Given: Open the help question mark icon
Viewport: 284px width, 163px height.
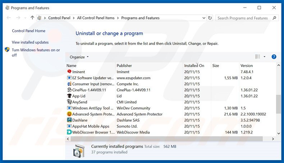Looking at the screenshot, I should pos(274,57).
